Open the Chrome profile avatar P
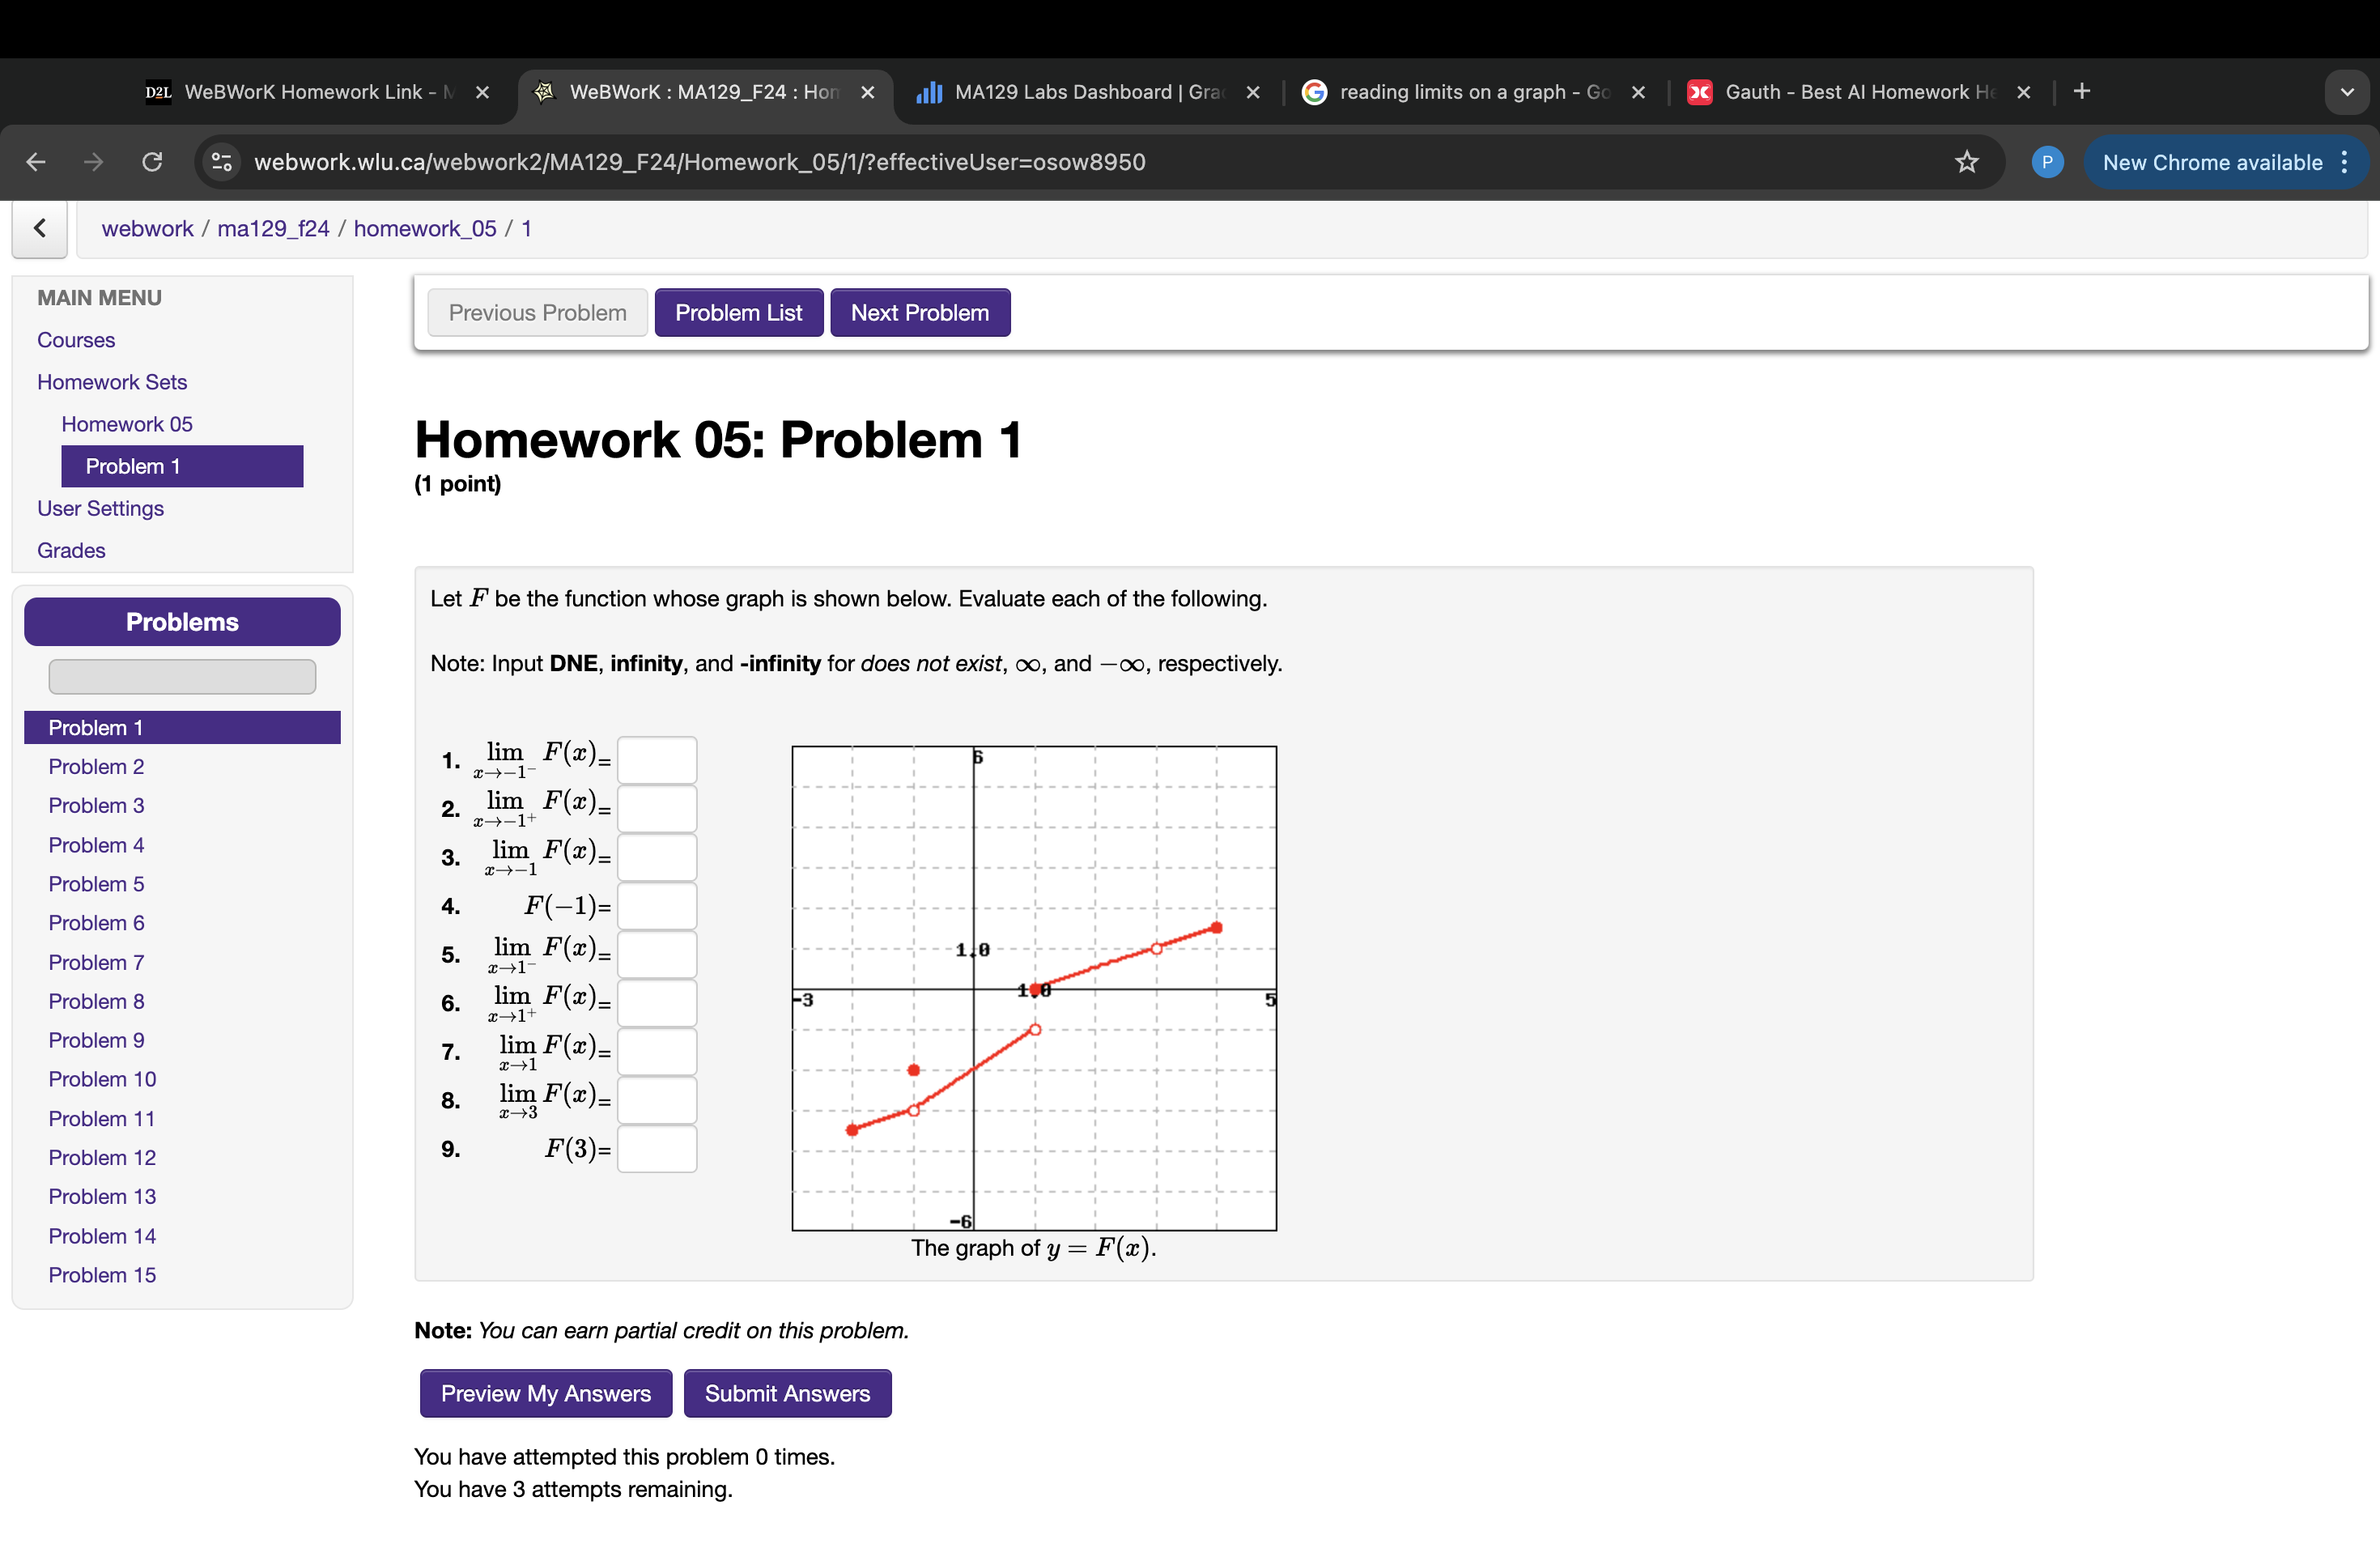The width and height of the screenshot is (2380, 1548). (x=2047, y=162)
